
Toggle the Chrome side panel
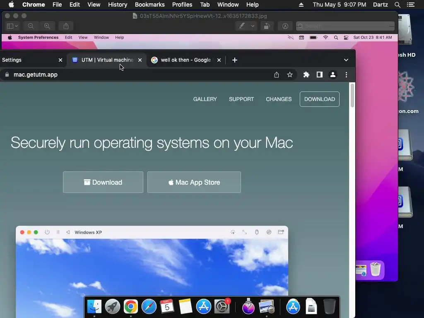(x=319, y=75)
